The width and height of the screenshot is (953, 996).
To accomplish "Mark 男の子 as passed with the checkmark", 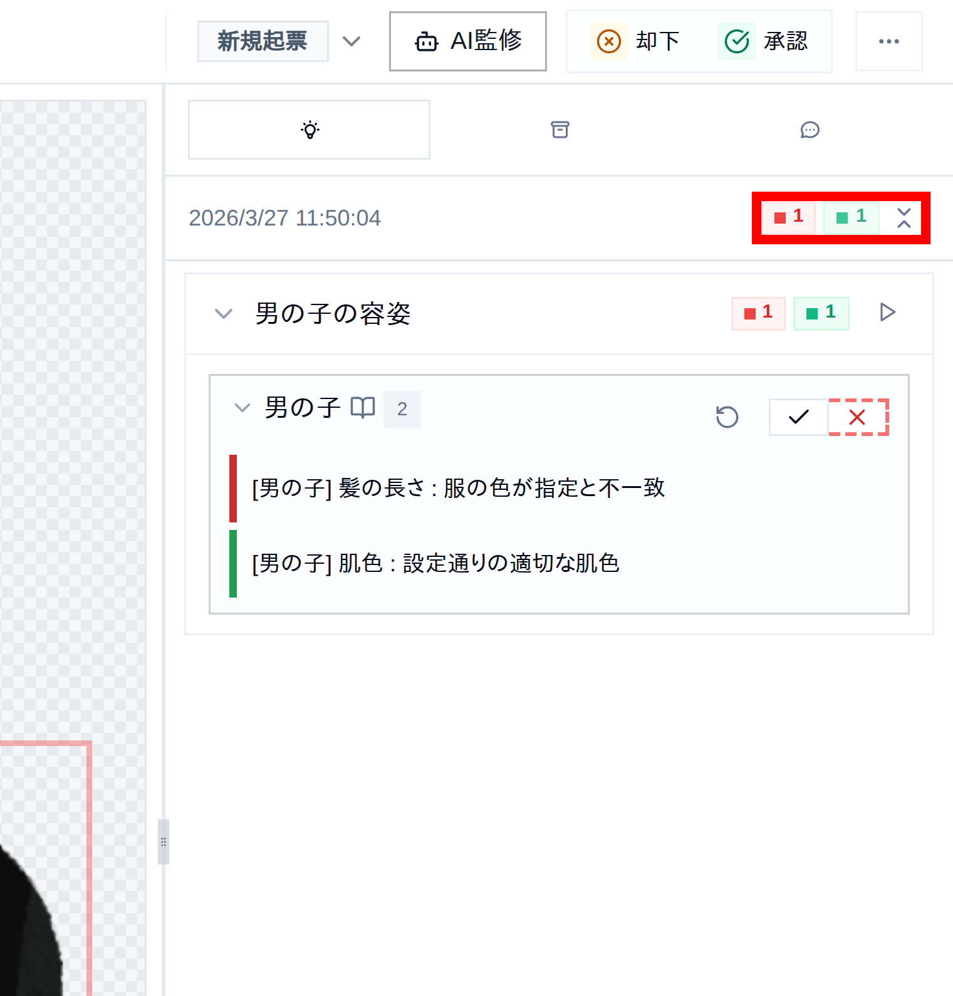I will point(798,417).
